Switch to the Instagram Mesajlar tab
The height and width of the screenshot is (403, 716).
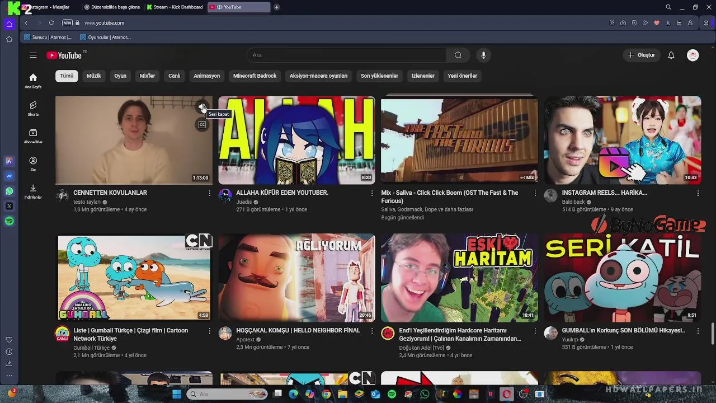(x=49, y=7)
